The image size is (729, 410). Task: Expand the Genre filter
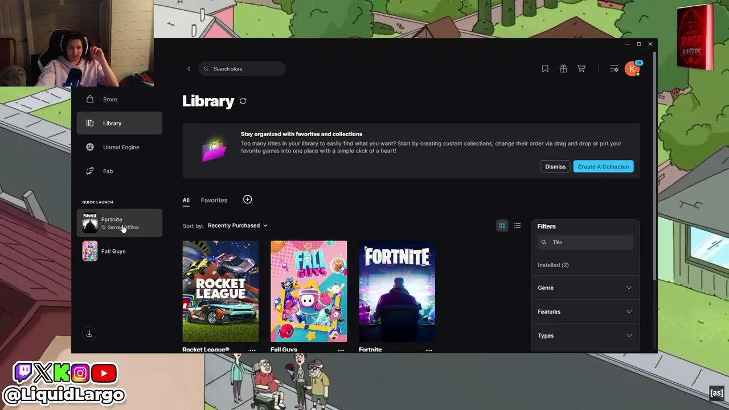tap(585, 288)
